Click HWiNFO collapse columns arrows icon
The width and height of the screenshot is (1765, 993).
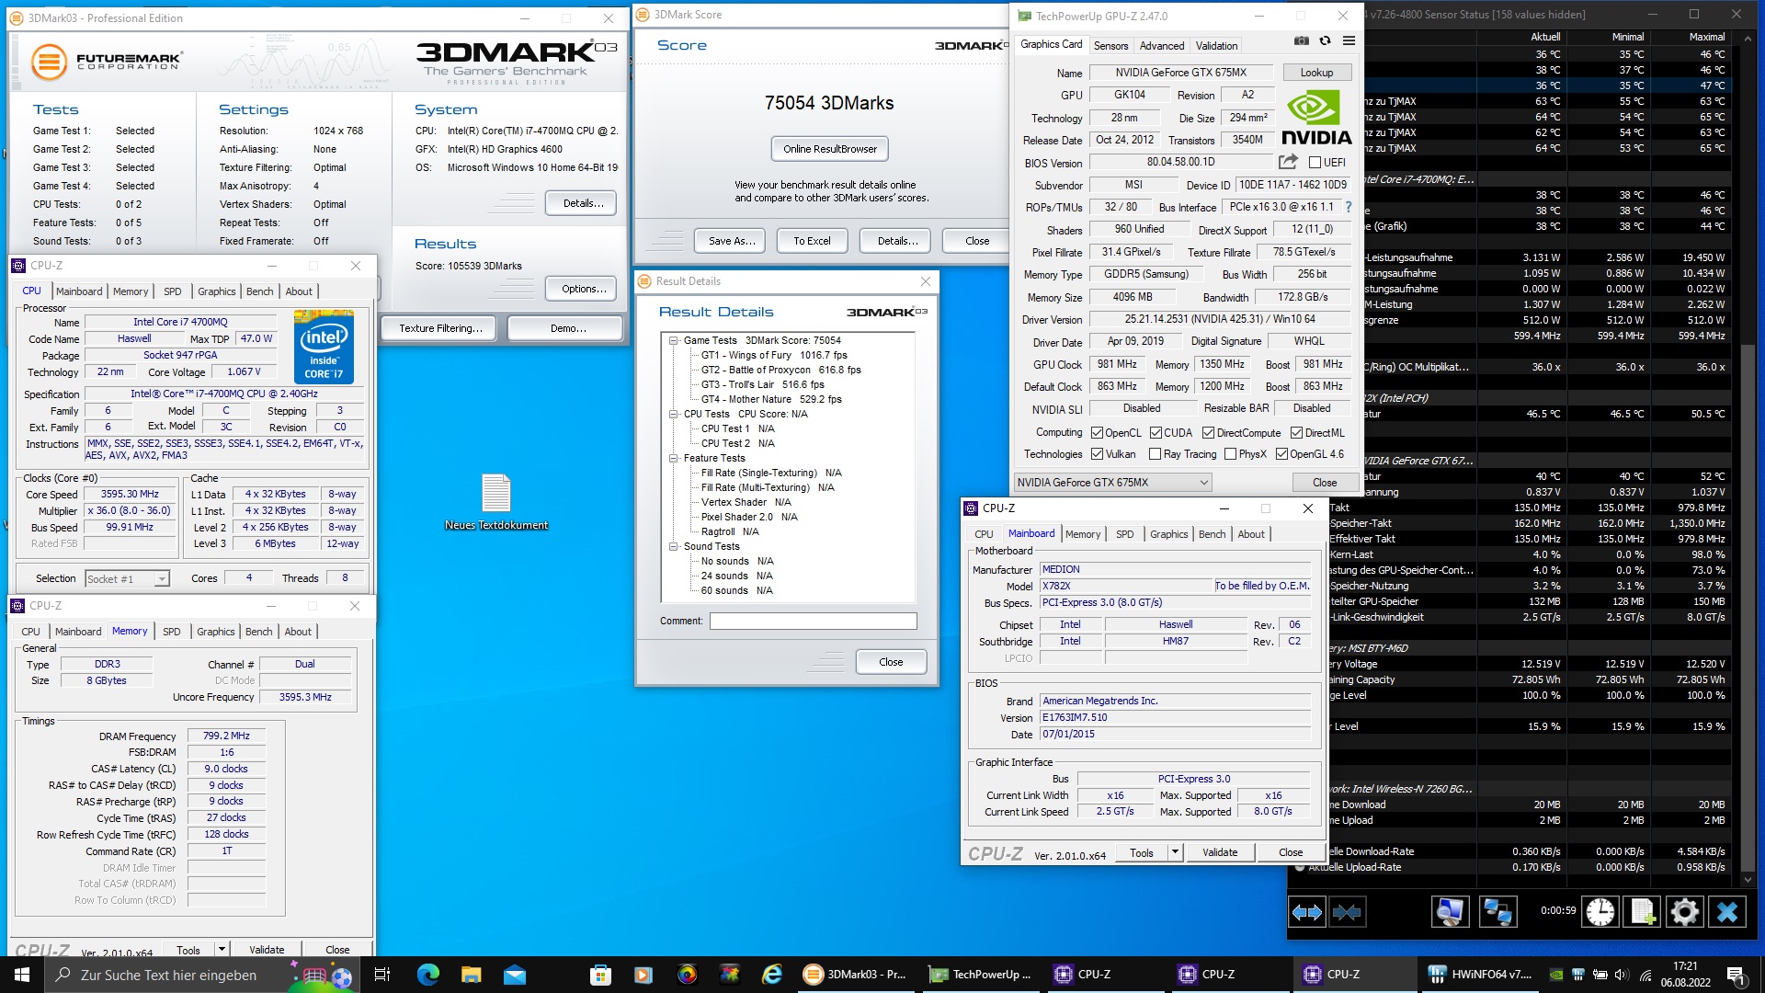1347,912
